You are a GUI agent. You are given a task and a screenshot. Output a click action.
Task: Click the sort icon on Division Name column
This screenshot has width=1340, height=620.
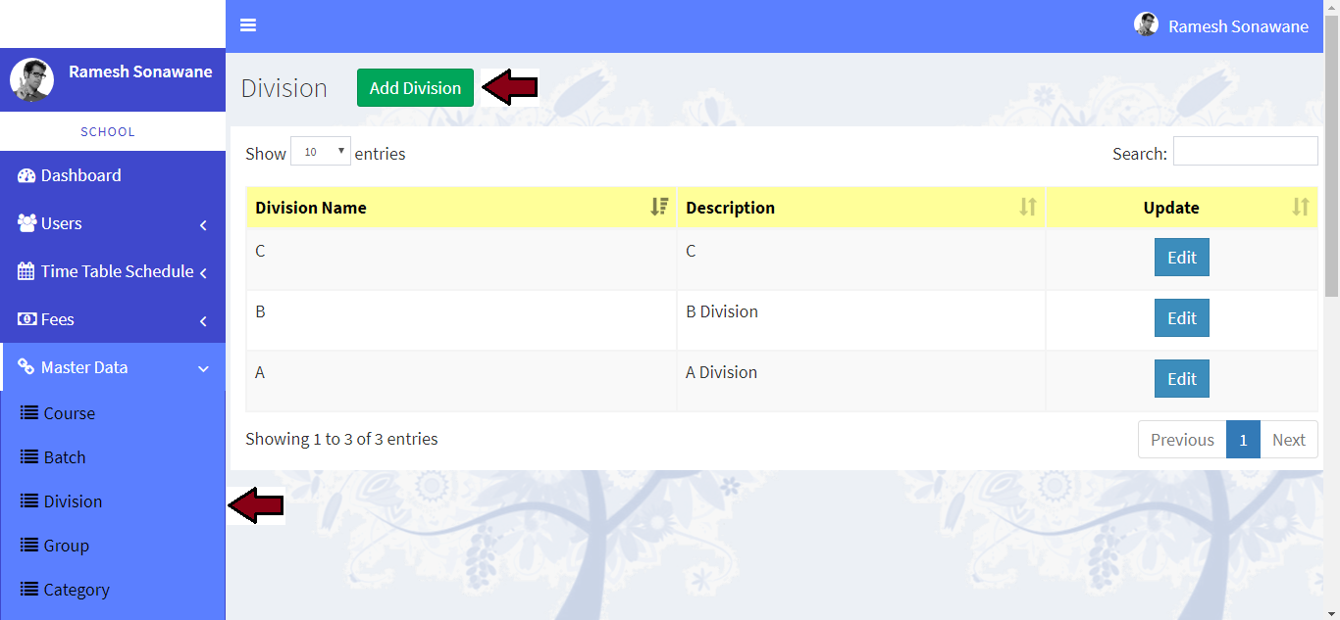coord(659,207)
